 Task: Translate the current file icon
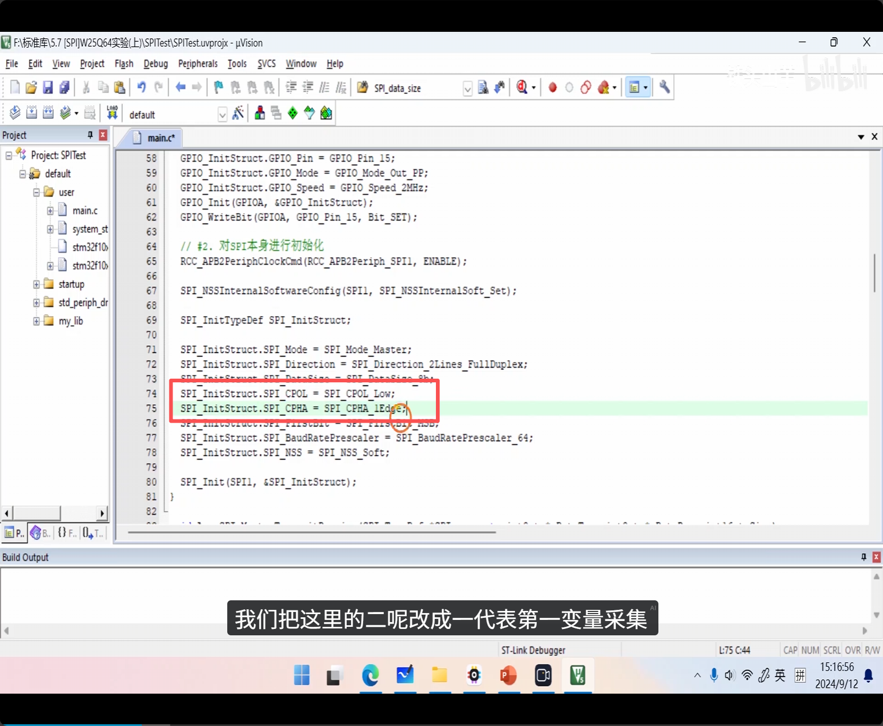15,112
